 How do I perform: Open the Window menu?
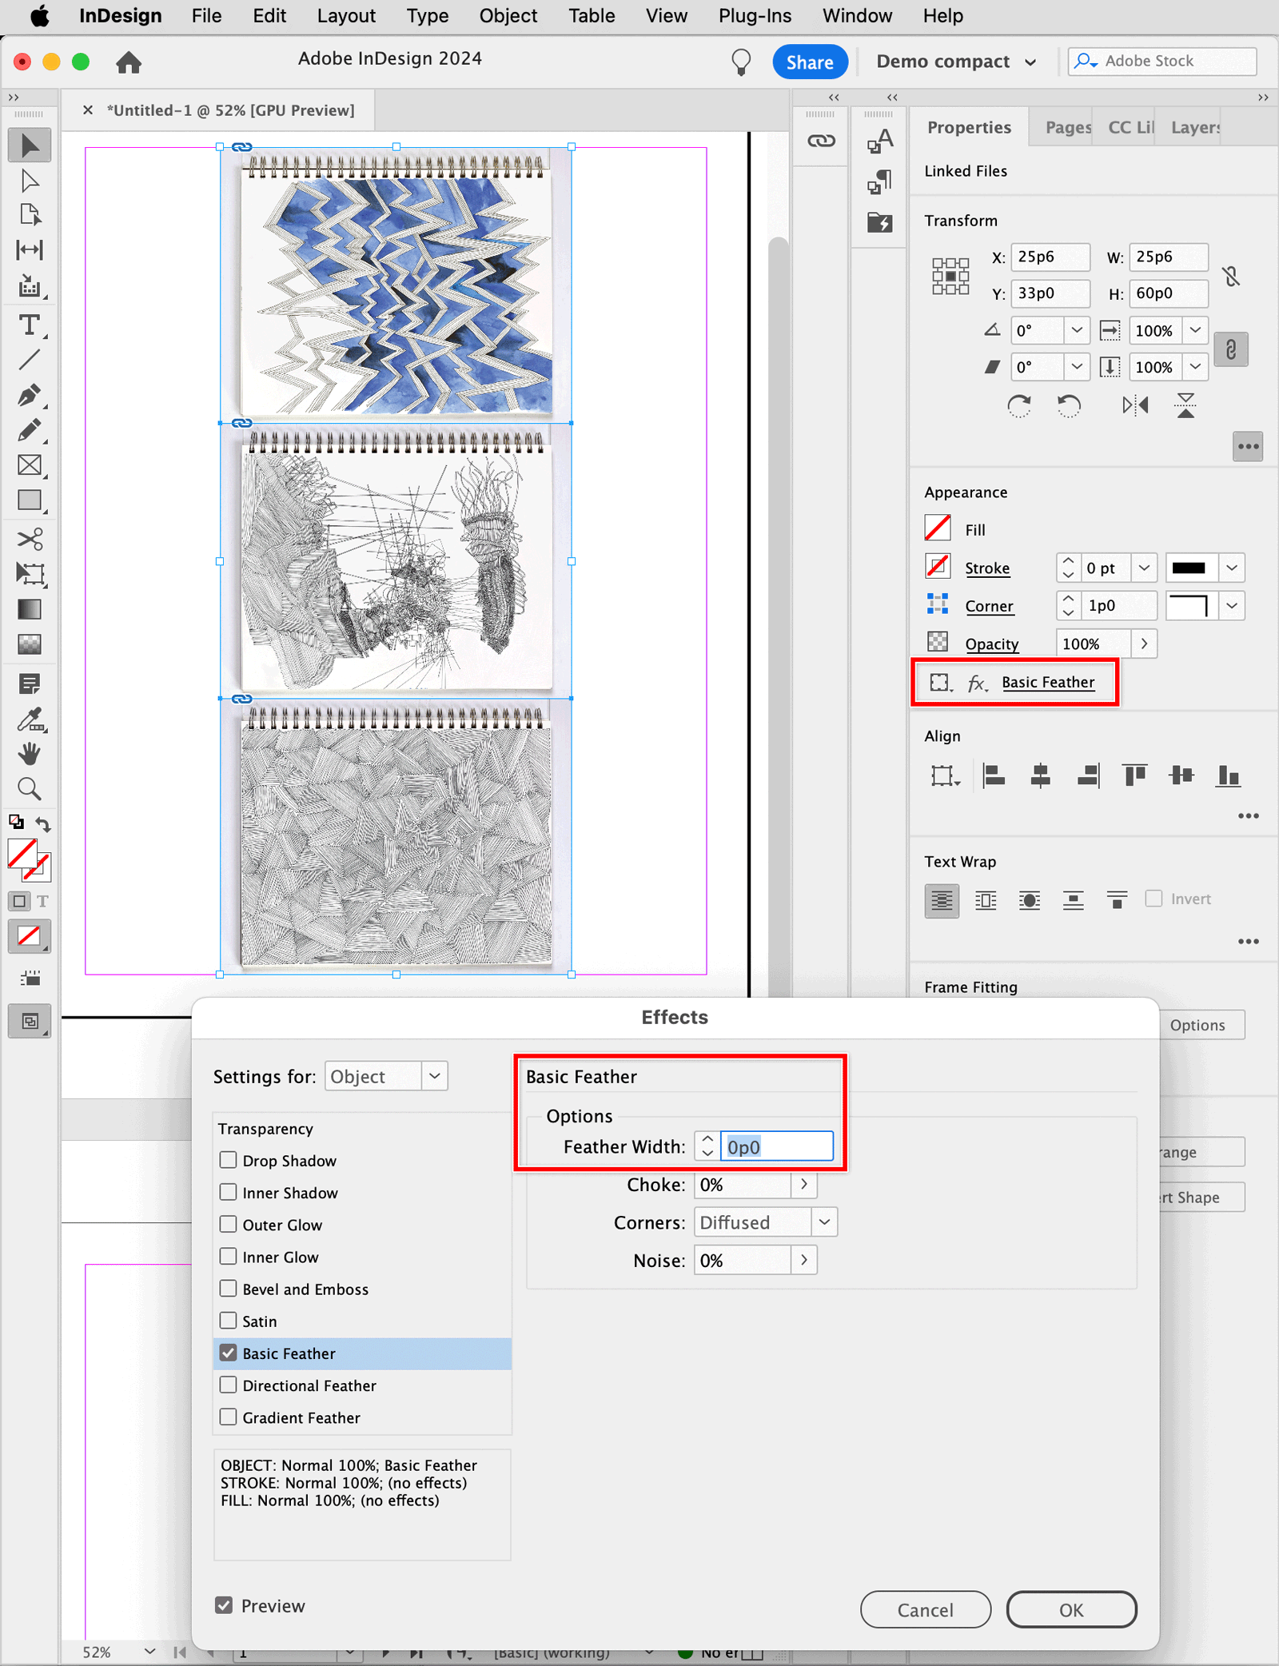pyautogui.click(x=857, y=16)
